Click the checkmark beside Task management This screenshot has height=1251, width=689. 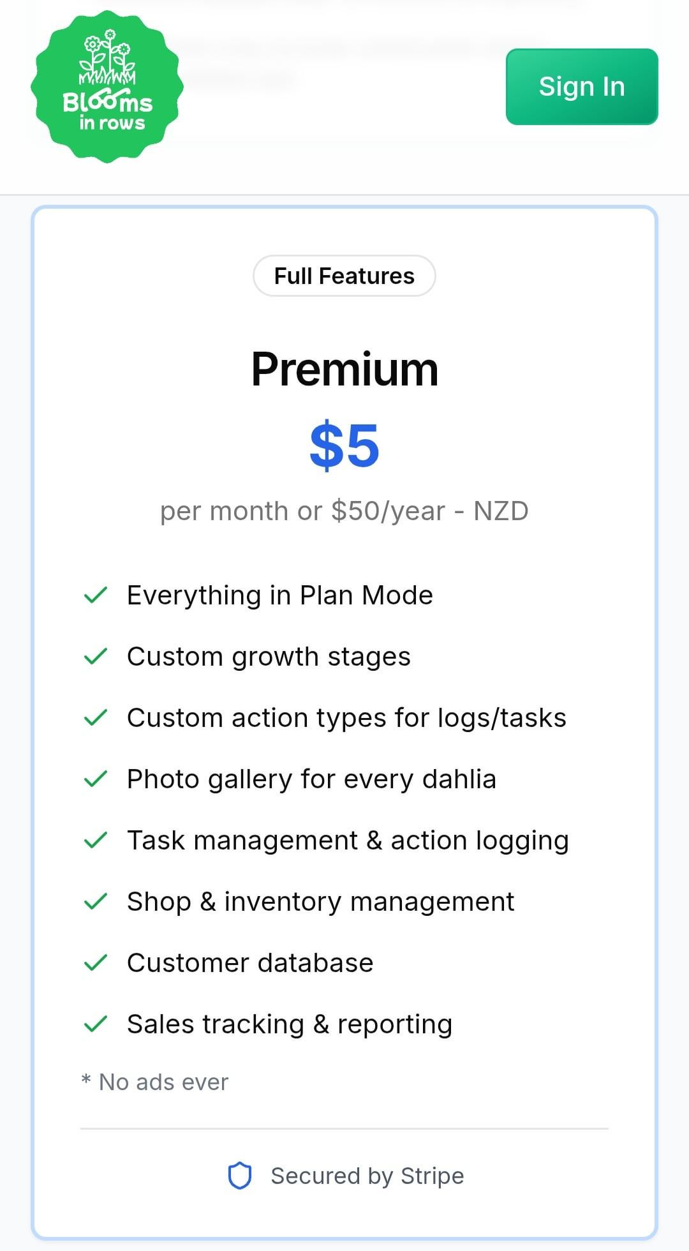click(x=96, y=840)
